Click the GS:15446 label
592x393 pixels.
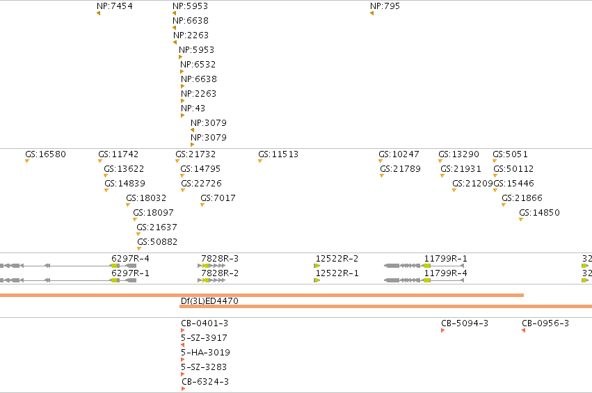(x=514, y=184)
